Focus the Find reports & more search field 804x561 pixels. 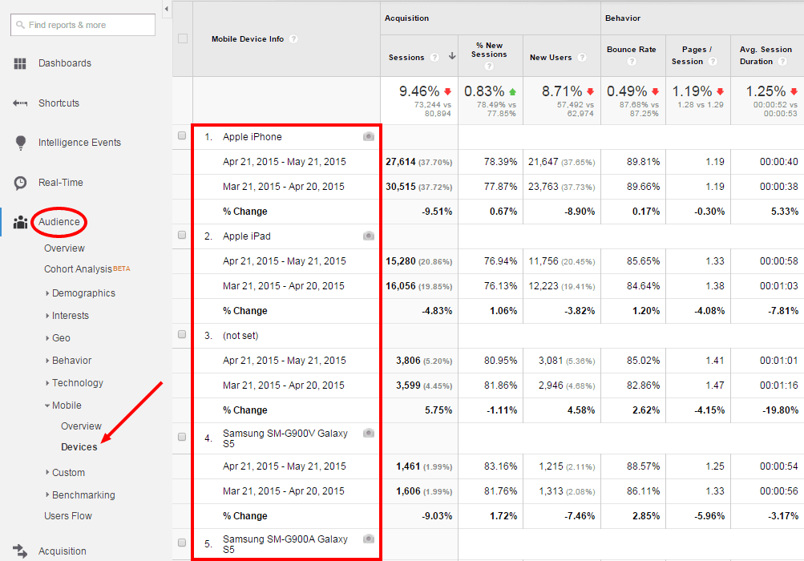coord(83,25)
